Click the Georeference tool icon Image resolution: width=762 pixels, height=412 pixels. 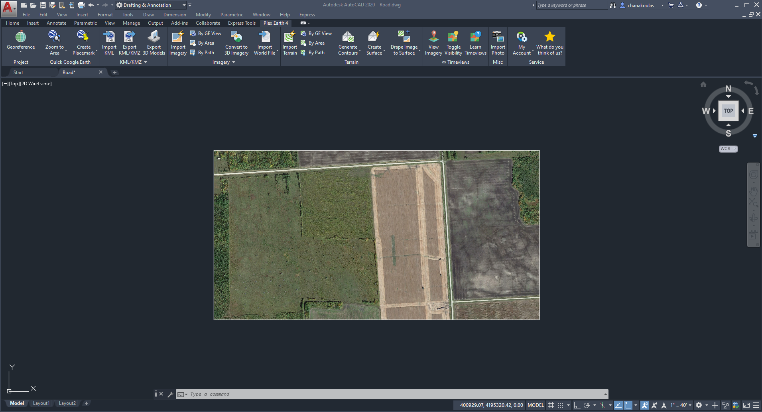pos(21,37)
